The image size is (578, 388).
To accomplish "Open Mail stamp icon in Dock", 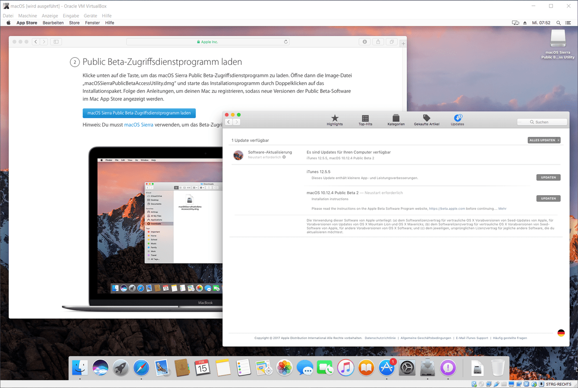I will click(162, 368).
